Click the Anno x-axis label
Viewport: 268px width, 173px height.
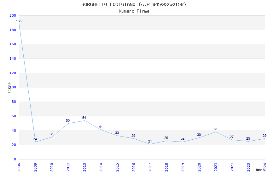[x=260, y=170]
